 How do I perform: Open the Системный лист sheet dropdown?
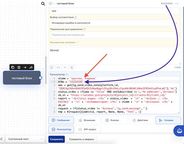click(x=25, y=139)
